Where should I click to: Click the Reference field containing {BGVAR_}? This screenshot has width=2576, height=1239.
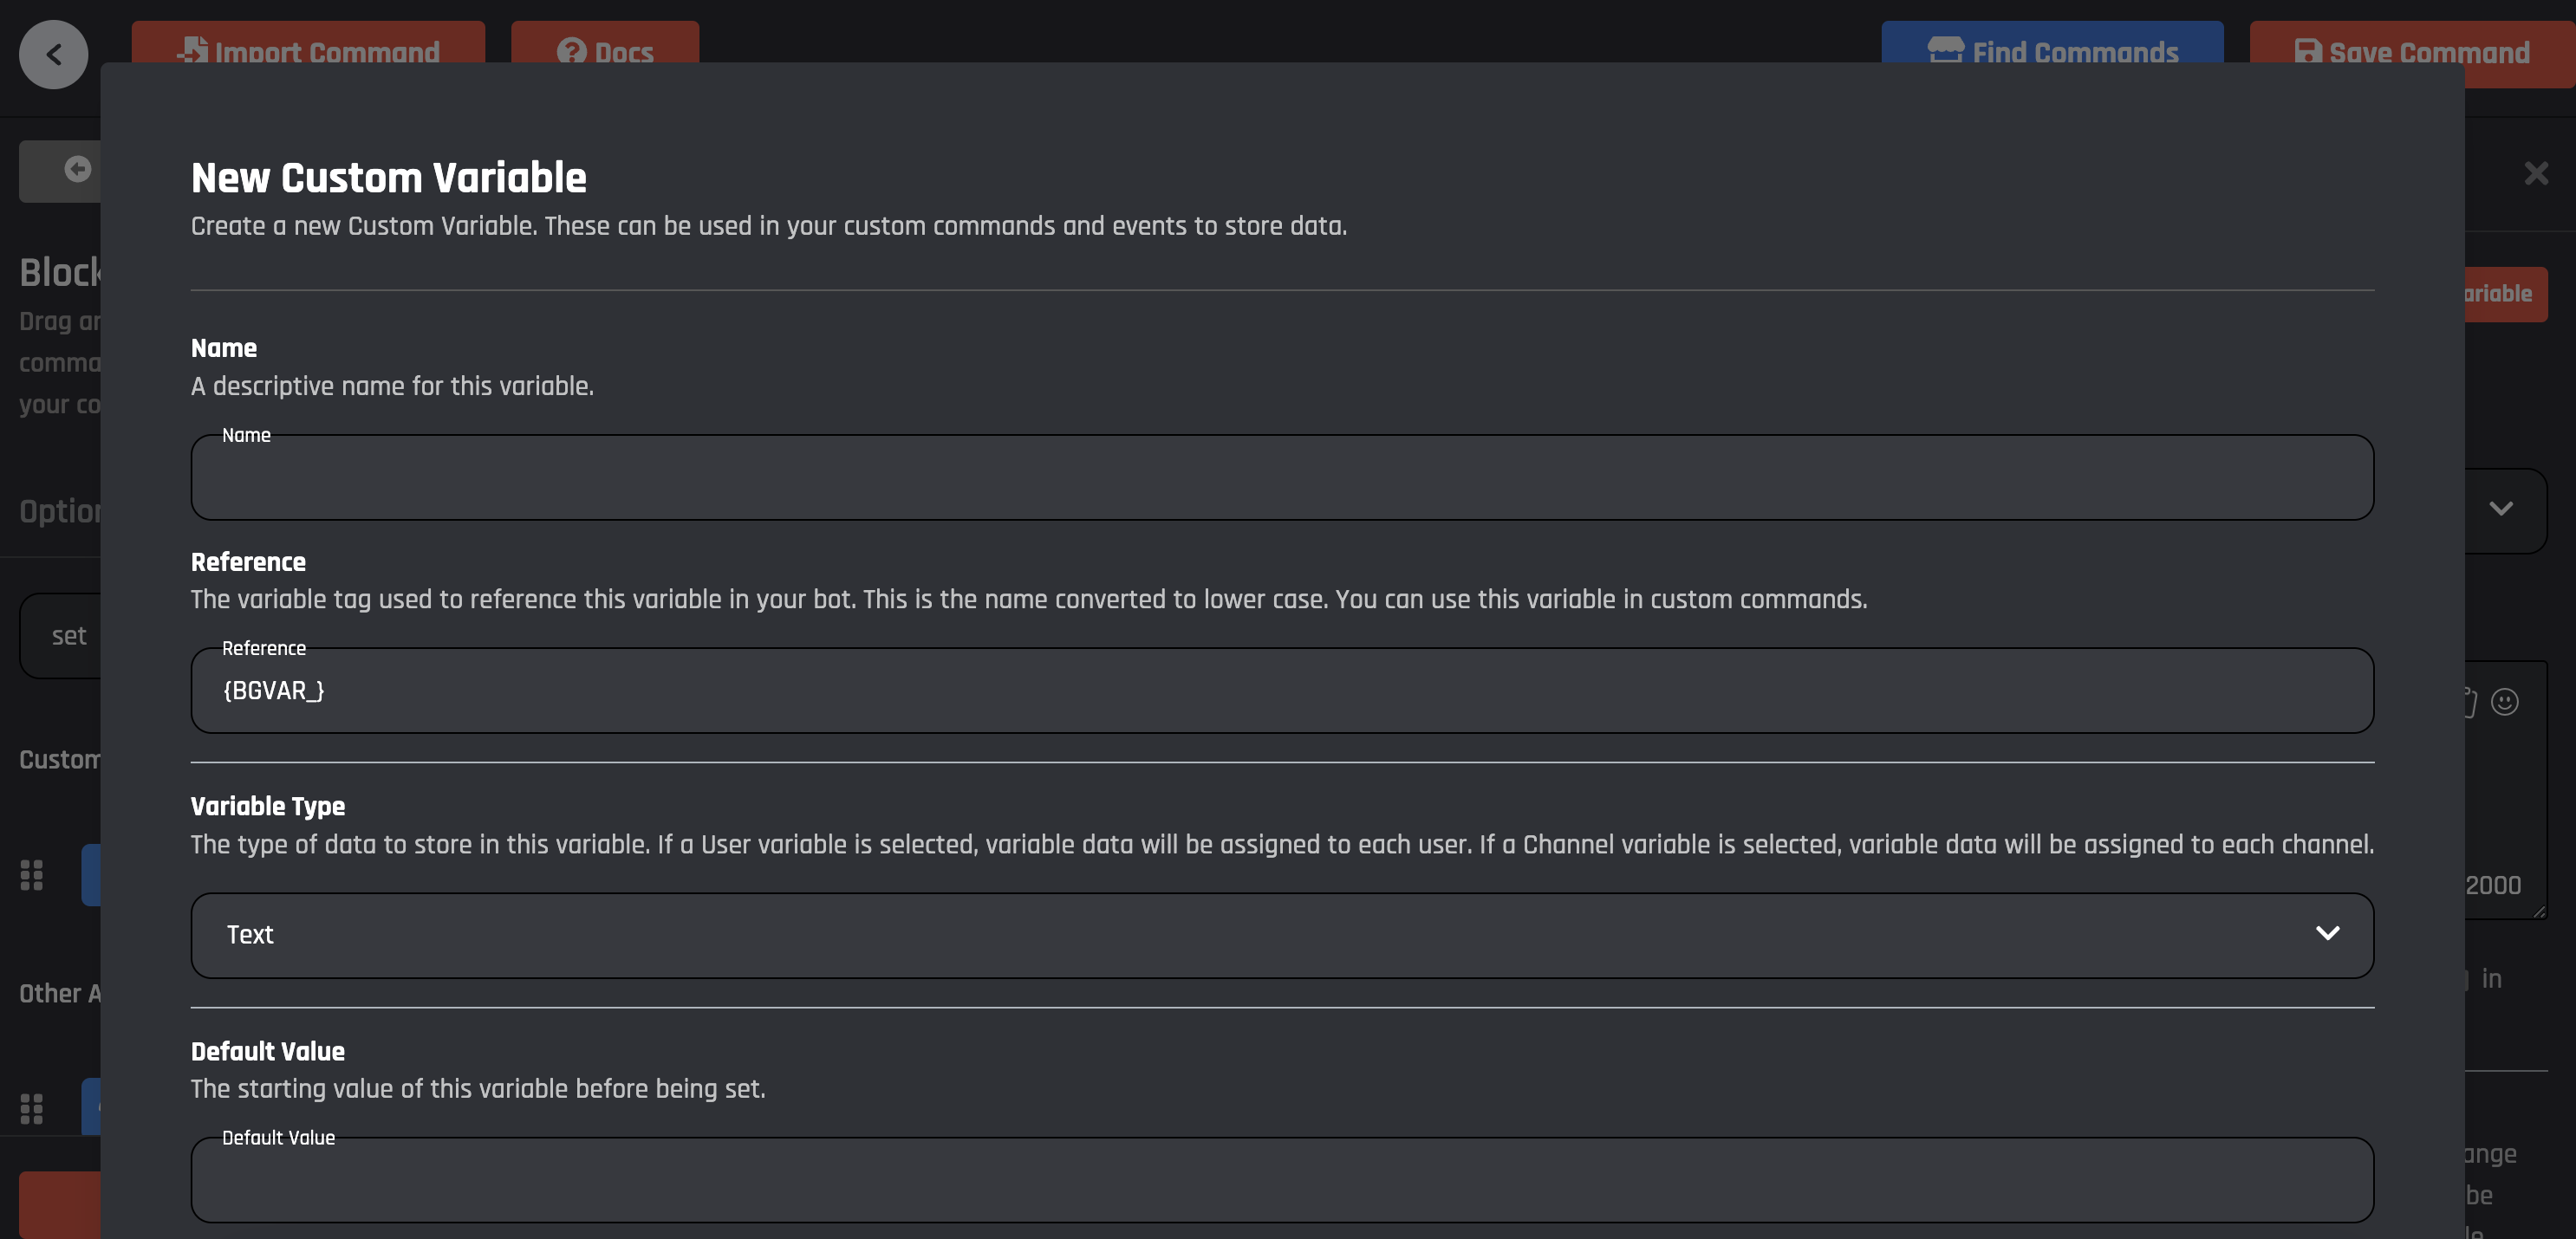[x=1281, y=691]
